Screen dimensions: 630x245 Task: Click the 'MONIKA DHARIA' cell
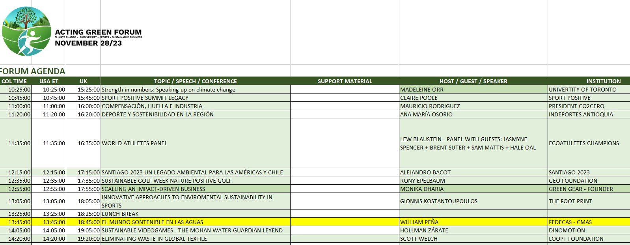[x=473, y=189]
